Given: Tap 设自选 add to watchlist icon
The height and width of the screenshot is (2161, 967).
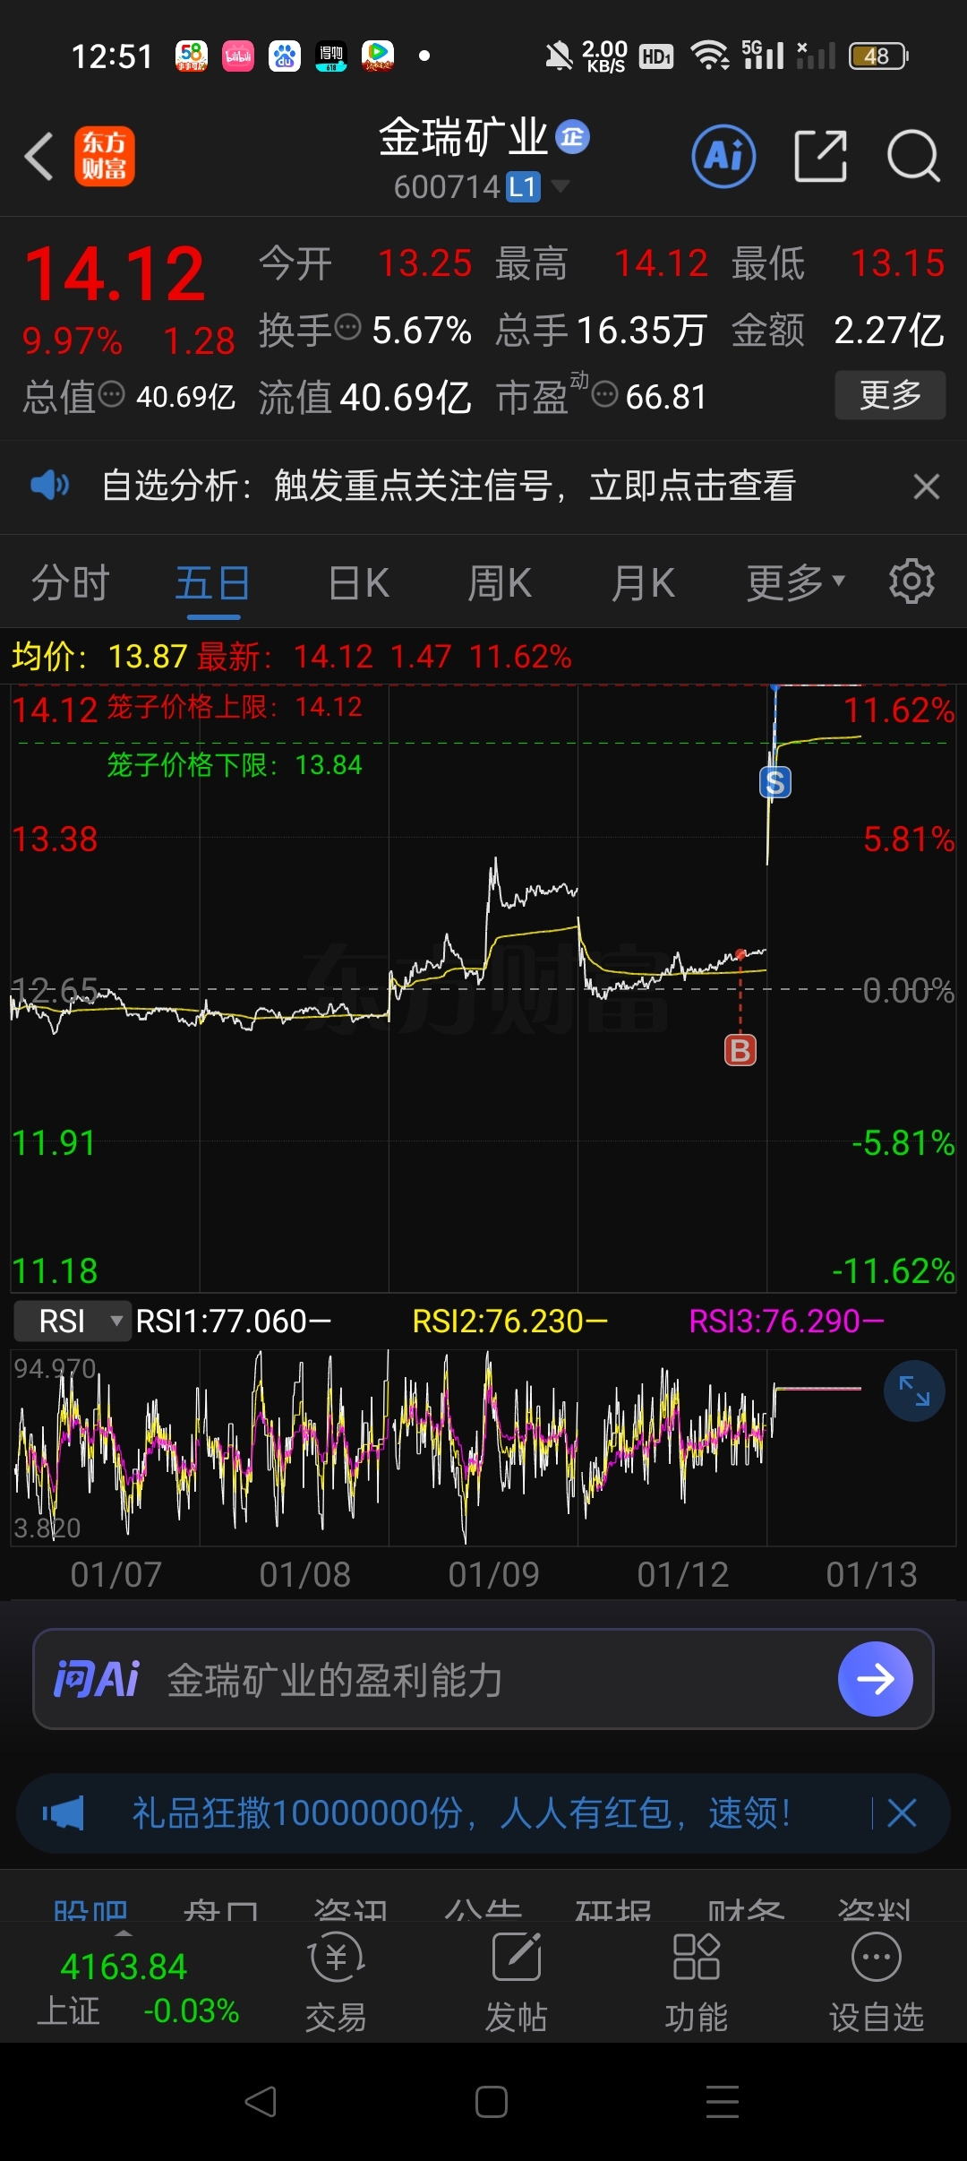Looking at the screenshot, I should coord(877,1981).
